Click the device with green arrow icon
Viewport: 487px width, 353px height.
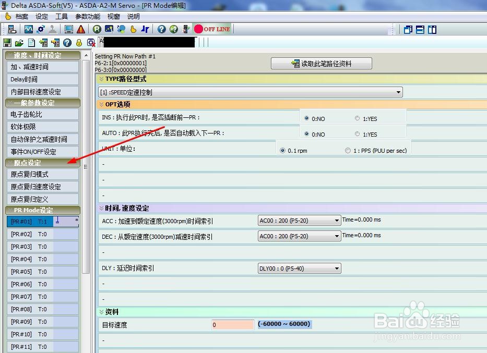pyautogui.click(x=186, y=30)
